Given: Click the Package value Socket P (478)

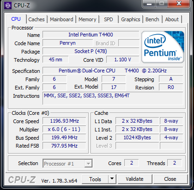Looking at the screenshot, I should (91, 51).
